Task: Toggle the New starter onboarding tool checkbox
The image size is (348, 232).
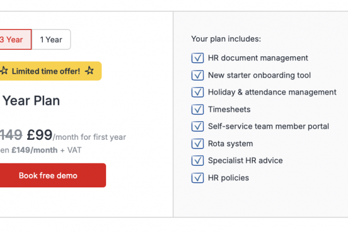Action: coord(198,75)
